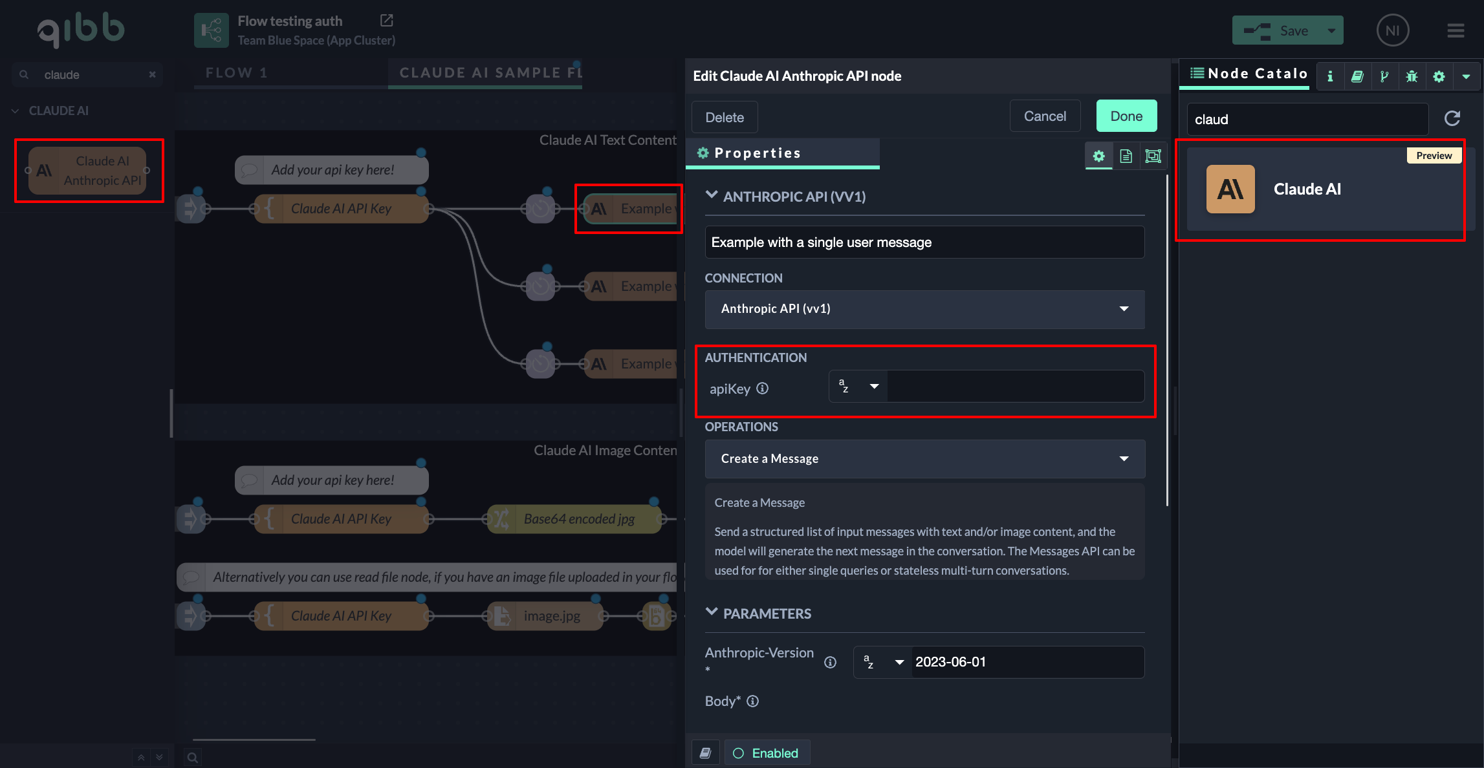Open the debug messages bug icon

tap(1412, 76)
